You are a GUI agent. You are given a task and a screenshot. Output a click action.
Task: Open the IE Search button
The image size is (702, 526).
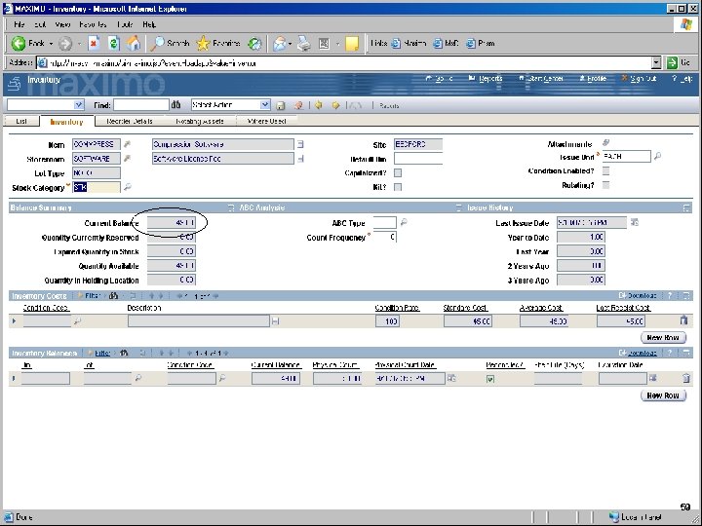pyautogui.click(x=170, y=44)
